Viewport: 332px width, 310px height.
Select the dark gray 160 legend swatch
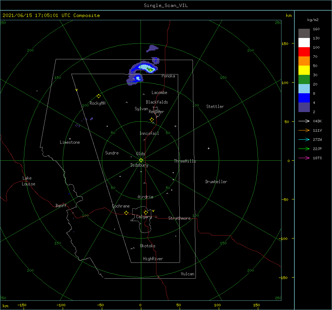pyautogui.click(x=304, y=34)
